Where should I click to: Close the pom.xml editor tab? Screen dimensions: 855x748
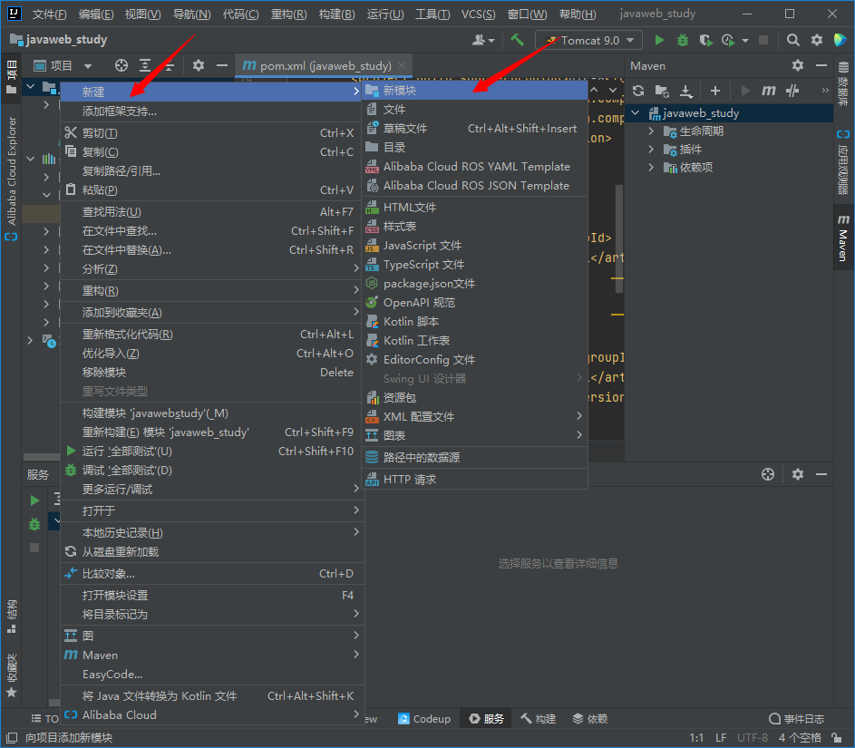pyautogui.click(x=402, y=65)
